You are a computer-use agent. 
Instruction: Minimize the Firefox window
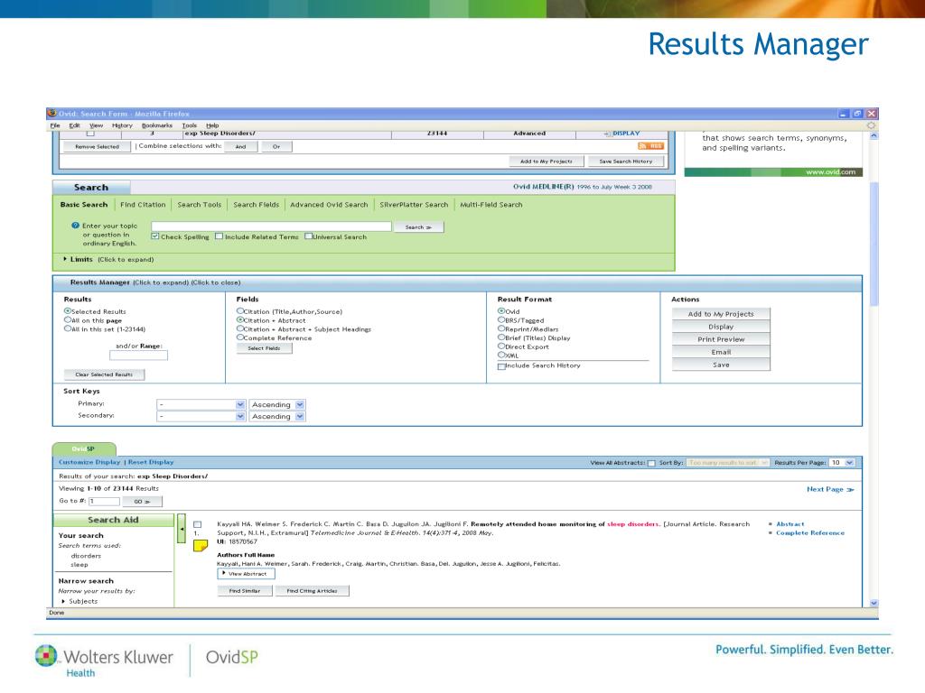click(x=844, y=114)
